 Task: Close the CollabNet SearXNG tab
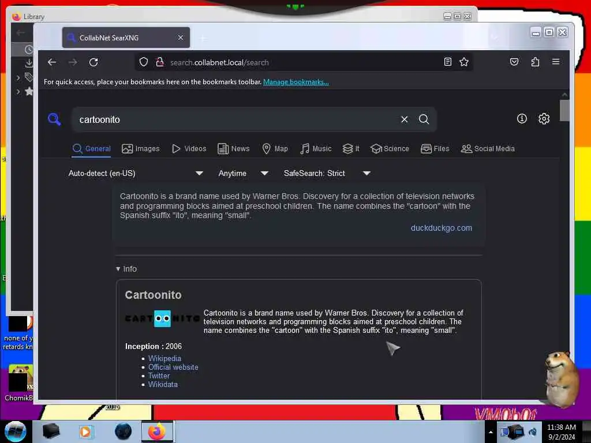coord(181,37)
